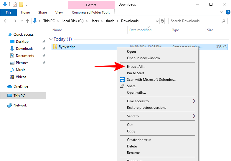Image resolution: width=231 pixels, height=161 pixels.
Task: Expand the Send to submenu arrow
Action: click(x=194, y=116)
